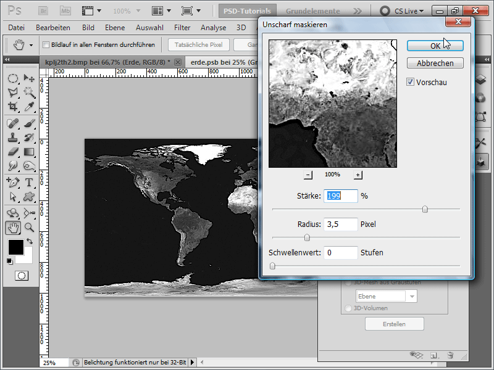Select the Elliptical Marquee tool
Viewport: 494px width, 370px height.
[x=12, y=78]
